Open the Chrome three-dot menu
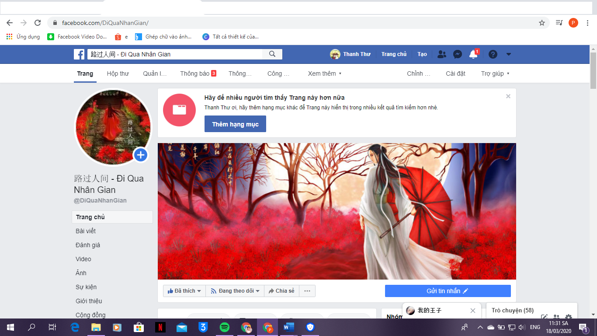Image resolution: width=597 pixels, height=336 pixels. [x=587, y=23]
